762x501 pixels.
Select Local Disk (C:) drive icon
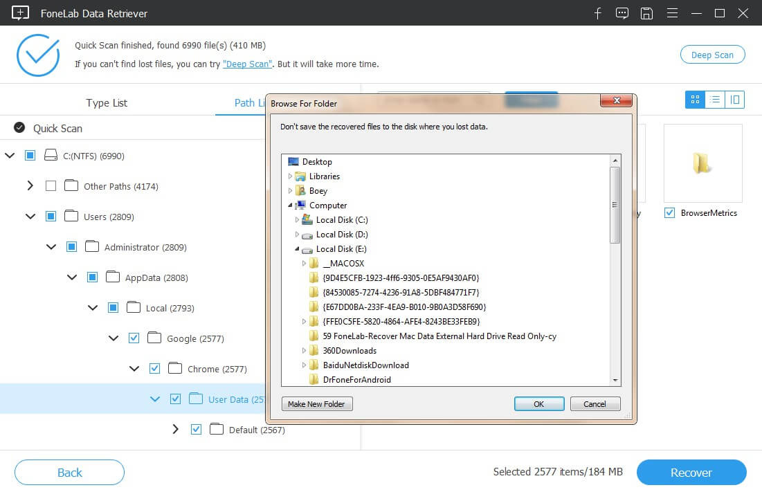point(307,219)
